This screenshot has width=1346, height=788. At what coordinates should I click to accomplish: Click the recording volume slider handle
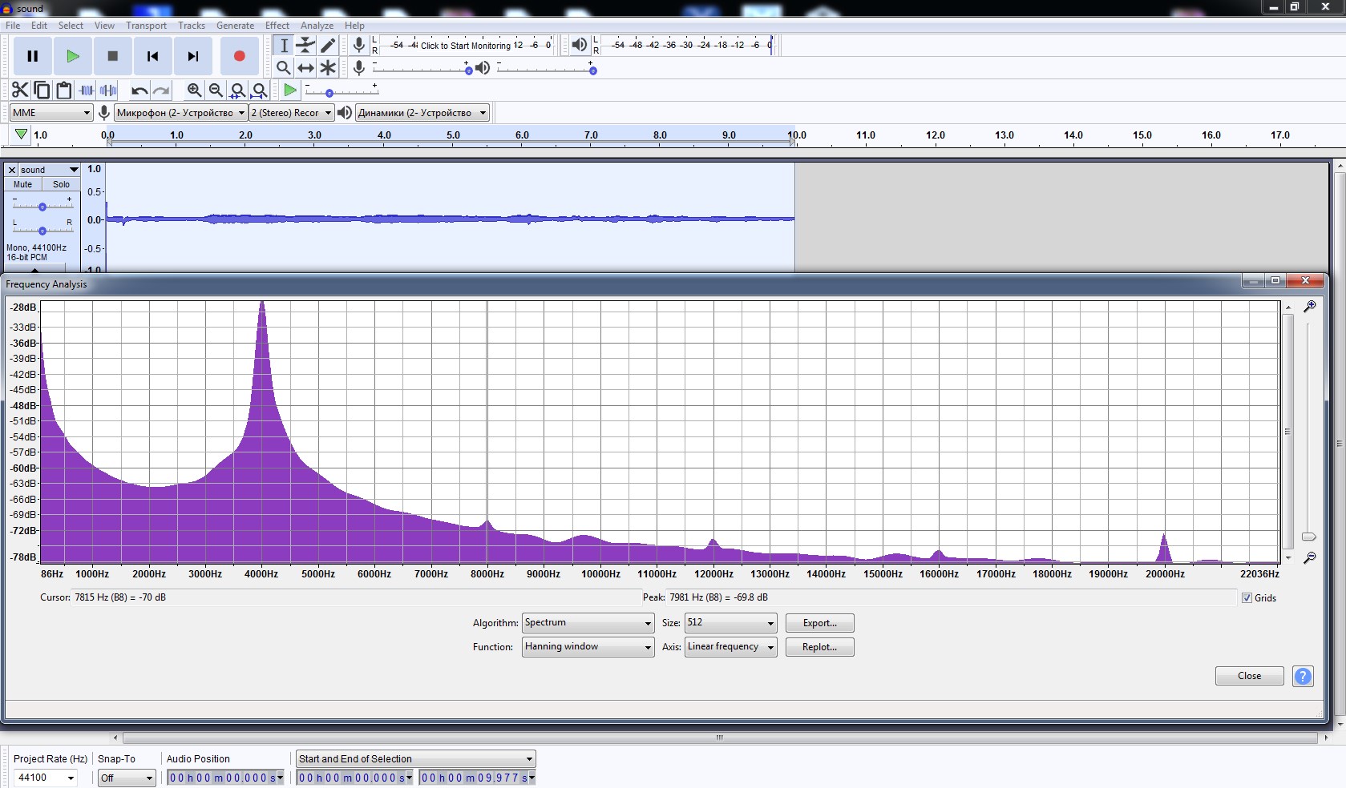click(x=468, y=70)
